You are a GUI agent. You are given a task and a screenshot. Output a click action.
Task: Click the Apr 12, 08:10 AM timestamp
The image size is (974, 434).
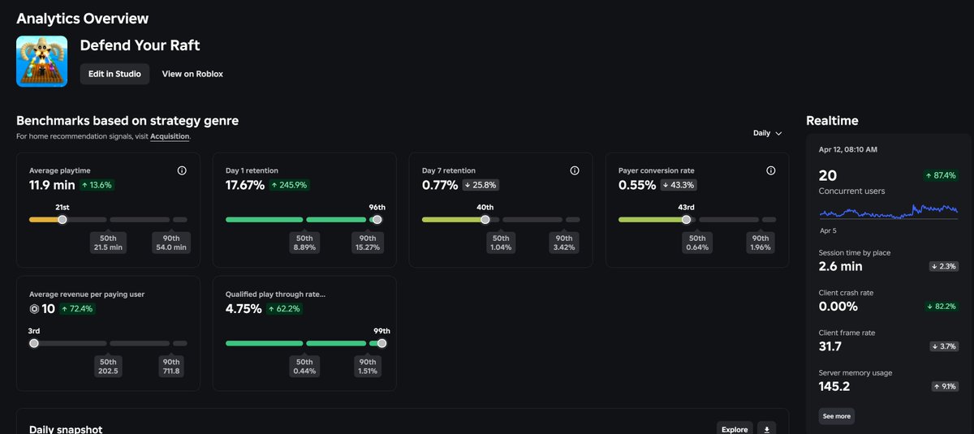(847, 149)
